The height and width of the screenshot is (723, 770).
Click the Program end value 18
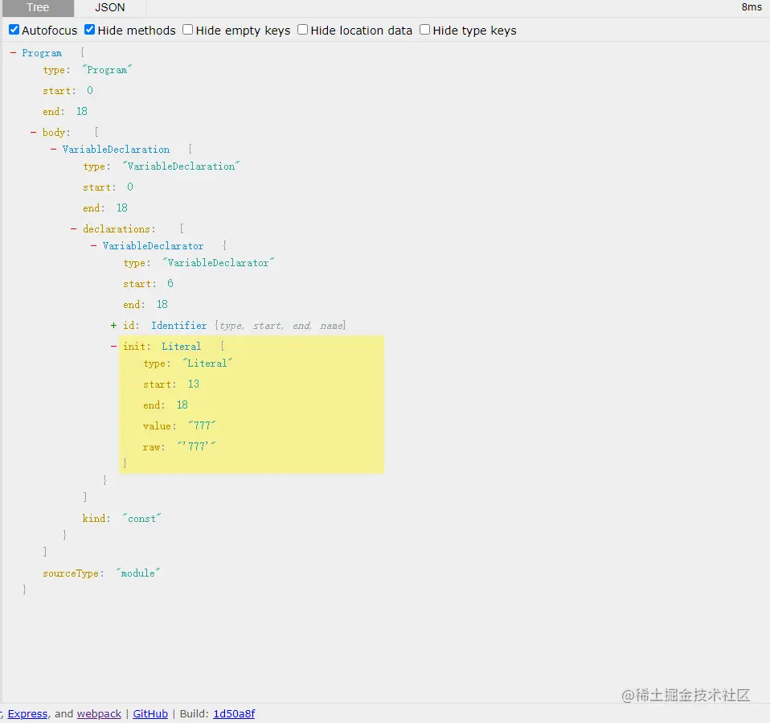pos(81,112)
